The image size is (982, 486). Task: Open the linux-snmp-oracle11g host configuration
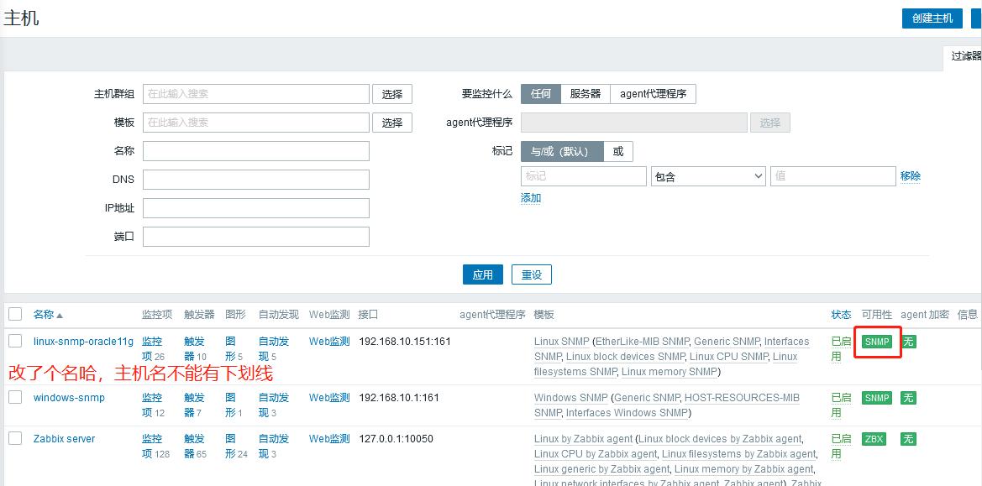tap(83, 342)
